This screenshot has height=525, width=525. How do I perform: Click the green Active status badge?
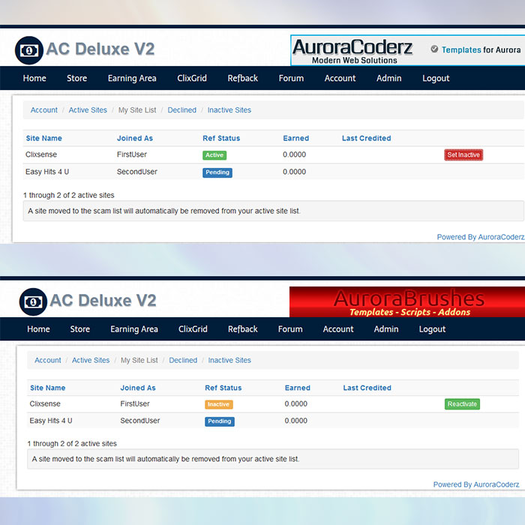pyautogui.click(x=214, y=155)
